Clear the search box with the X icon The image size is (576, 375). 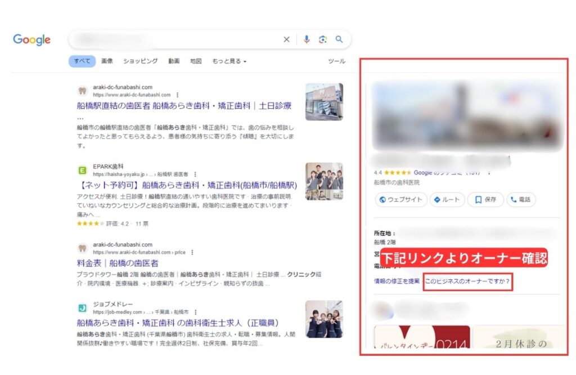pos(287,39)
